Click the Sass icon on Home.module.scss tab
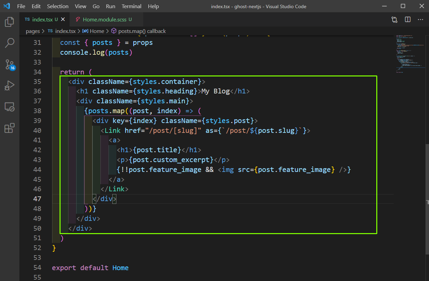 point(78,19)
